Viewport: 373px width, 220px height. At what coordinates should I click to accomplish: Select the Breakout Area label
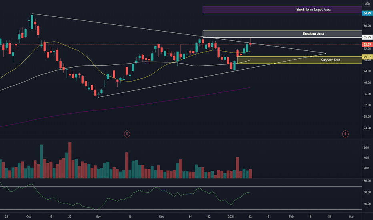pyautogui.click(x=313, y=34)
